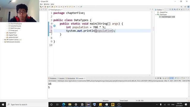Switch to the Java perspective icon
The width and height of the screenshot is (190, 107).
[x=188, y=7]
